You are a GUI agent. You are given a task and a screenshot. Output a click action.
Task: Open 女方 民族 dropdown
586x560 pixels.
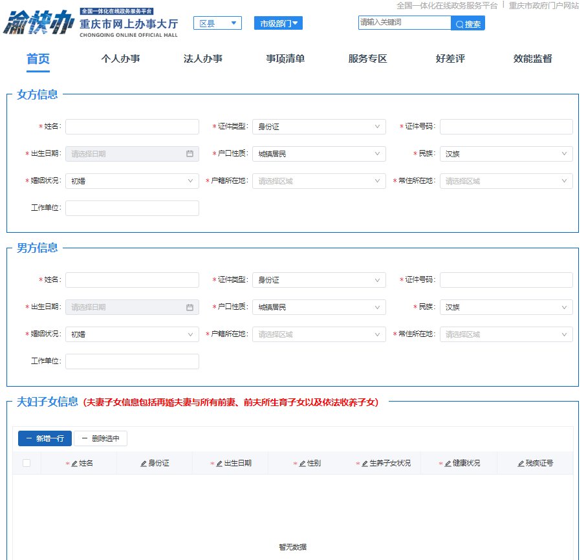(506, 154)
